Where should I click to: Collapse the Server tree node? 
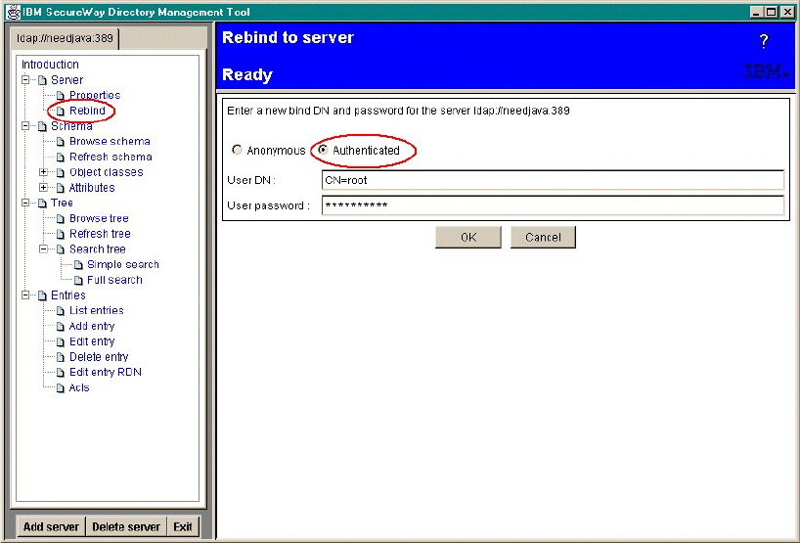point(25,80)
